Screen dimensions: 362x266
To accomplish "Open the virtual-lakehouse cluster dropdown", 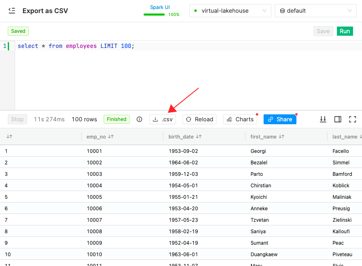I will (230, 11).
